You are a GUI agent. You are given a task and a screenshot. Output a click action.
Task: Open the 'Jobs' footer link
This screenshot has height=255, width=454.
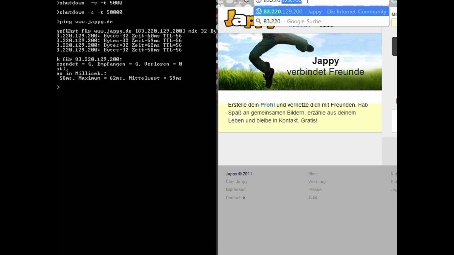click(313, 197)
